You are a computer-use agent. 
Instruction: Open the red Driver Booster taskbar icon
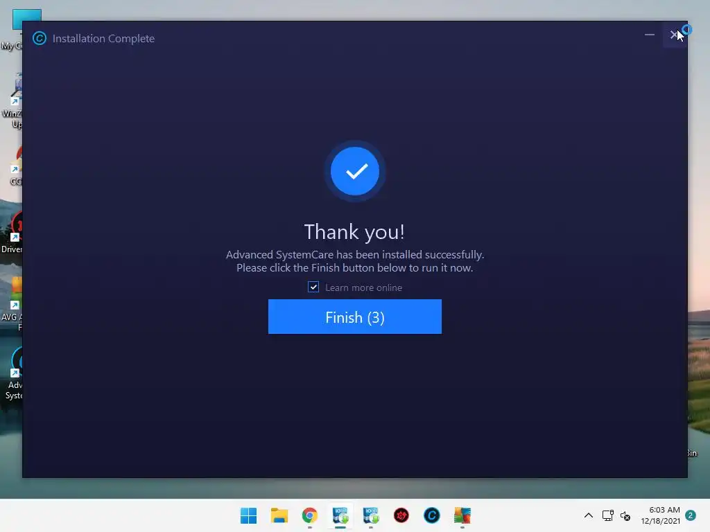click(401, 515)
